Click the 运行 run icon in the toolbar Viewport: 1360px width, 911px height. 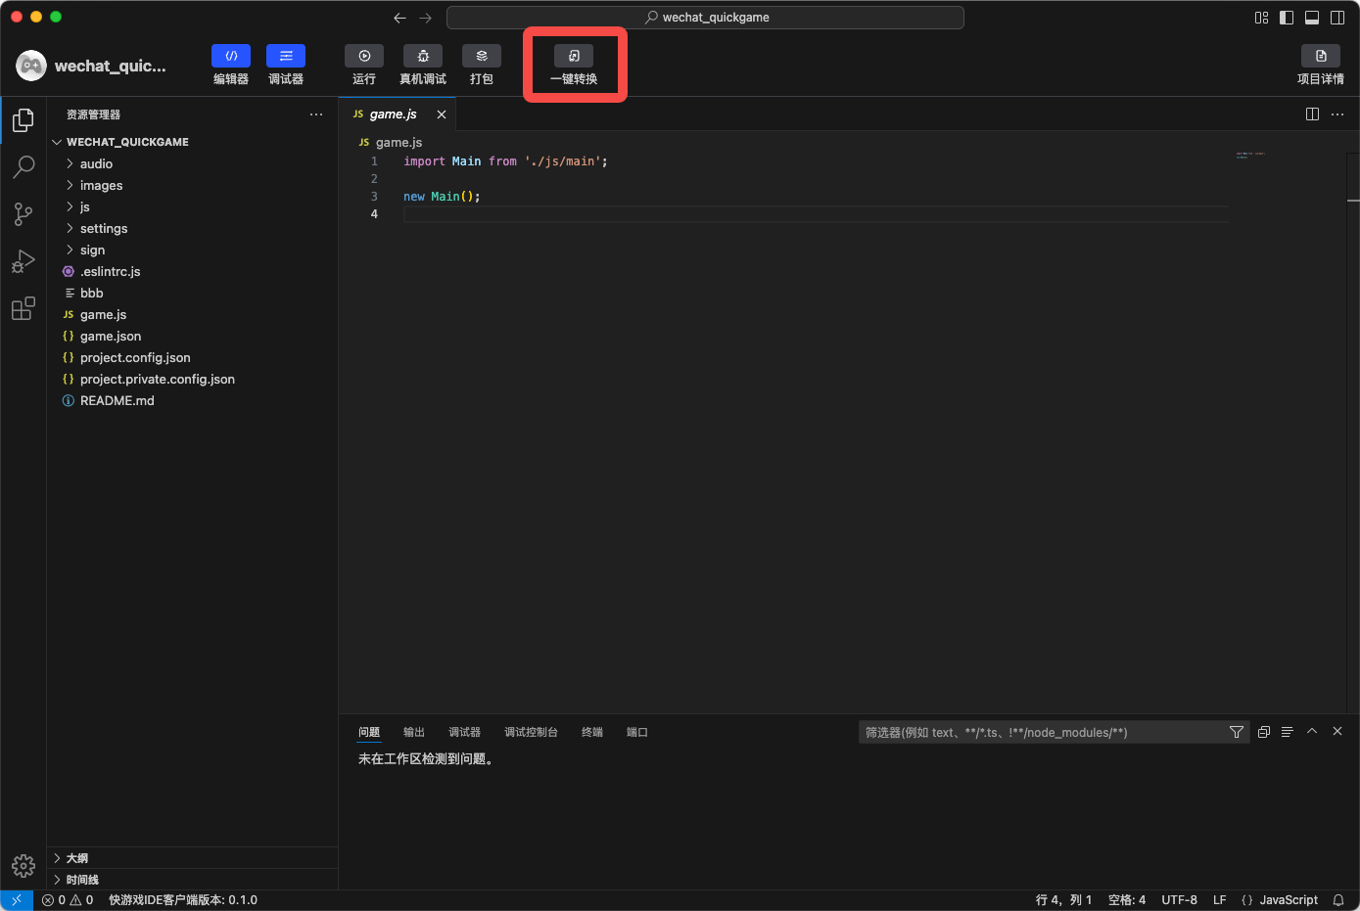coord(364,57)
